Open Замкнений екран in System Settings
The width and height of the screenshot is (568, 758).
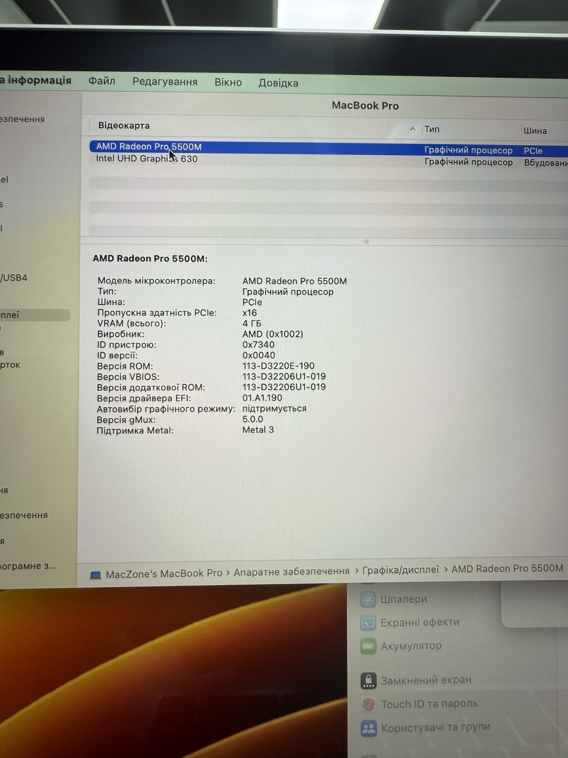pos(426,680)
